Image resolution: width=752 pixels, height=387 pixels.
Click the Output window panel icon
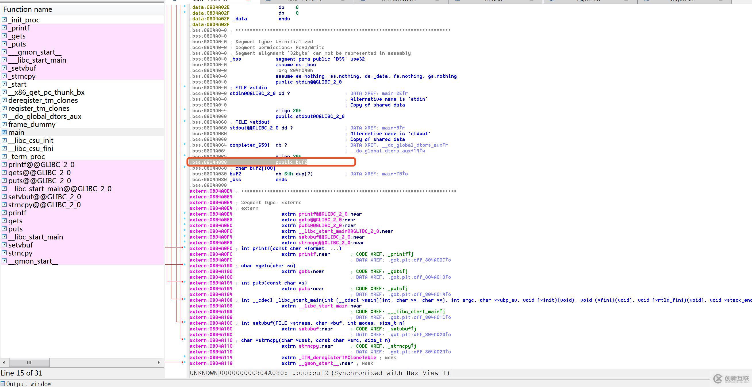coord(3,384)
